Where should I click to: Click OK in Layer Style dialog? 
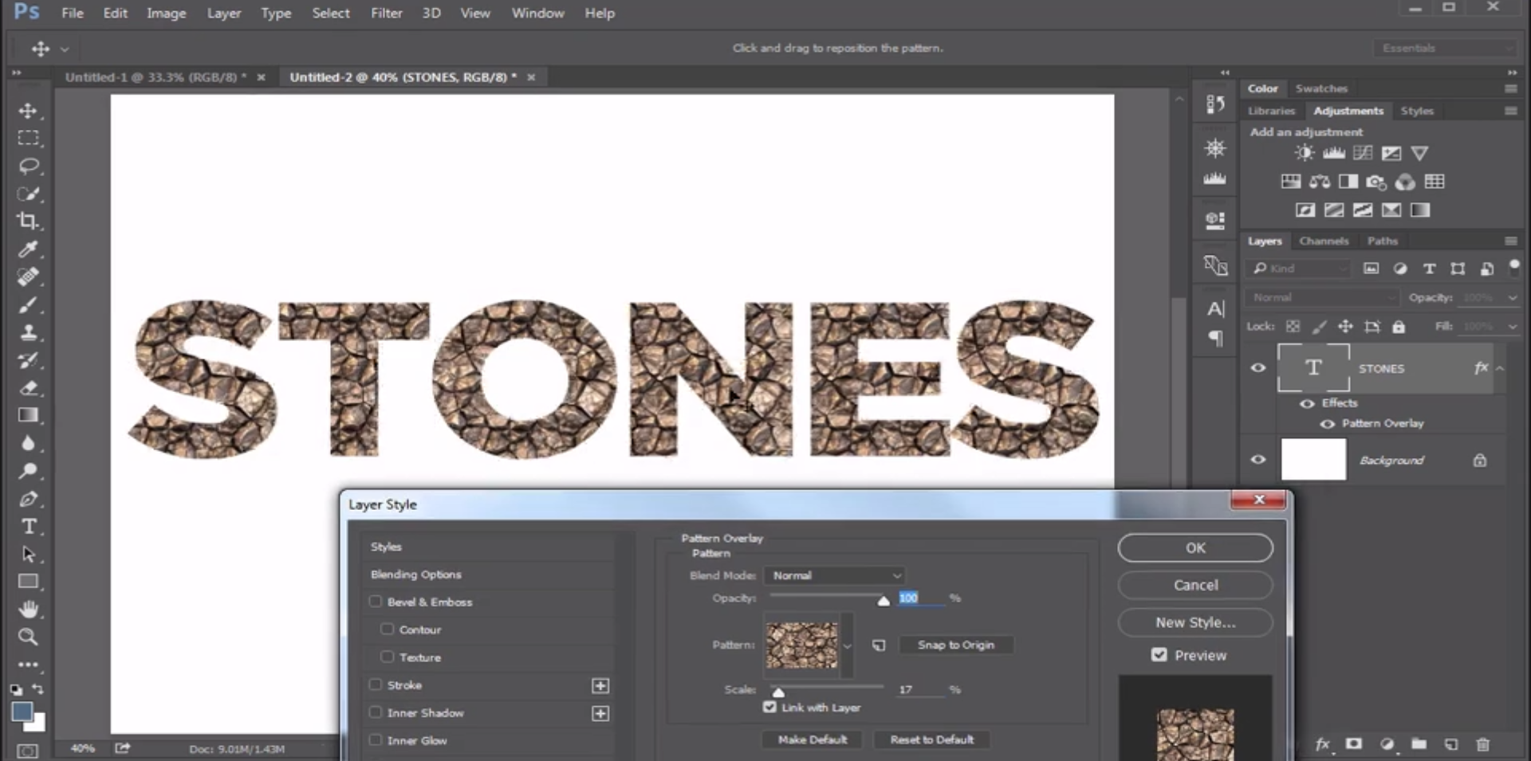pos(1195,547)
